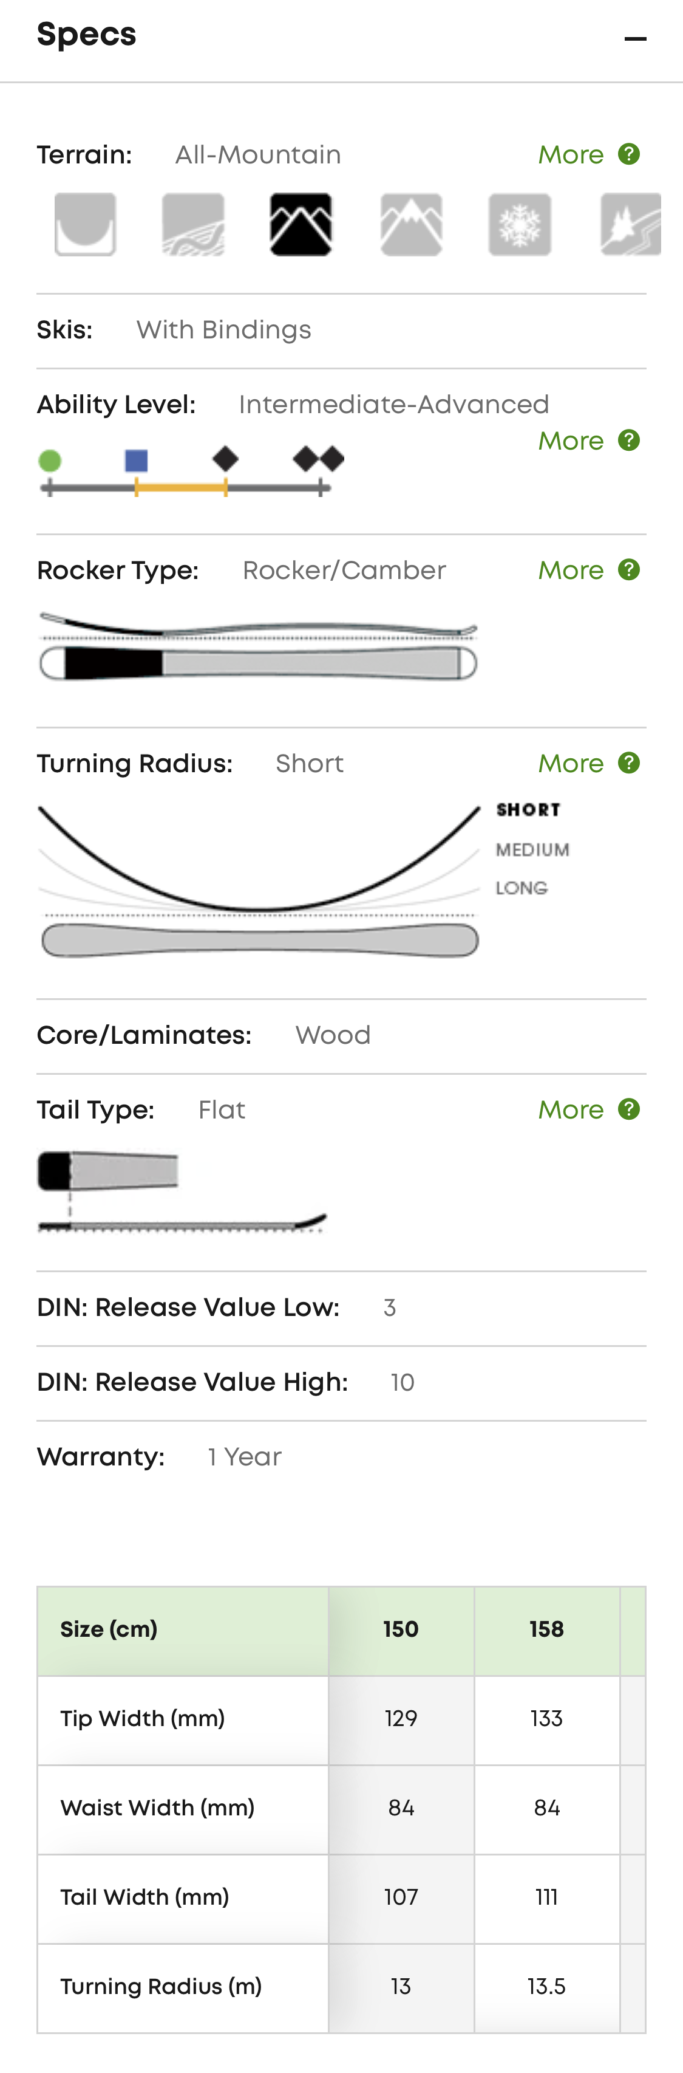Click the backcountry touring terrain icon
Image resolution: width=683 pixels, height=2073 pixels.
click(x=630, y=225)
